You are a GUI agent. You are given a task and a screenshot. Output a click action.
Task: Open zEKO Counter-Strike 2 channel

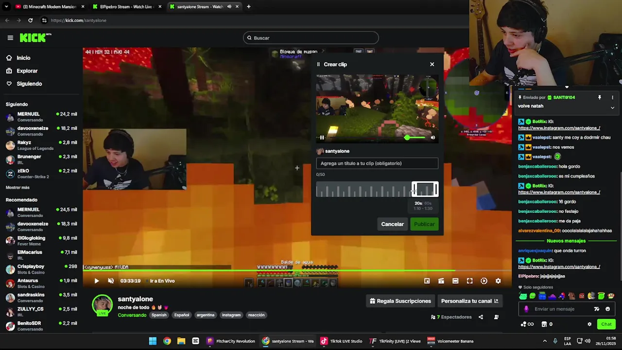coord(41,174)
